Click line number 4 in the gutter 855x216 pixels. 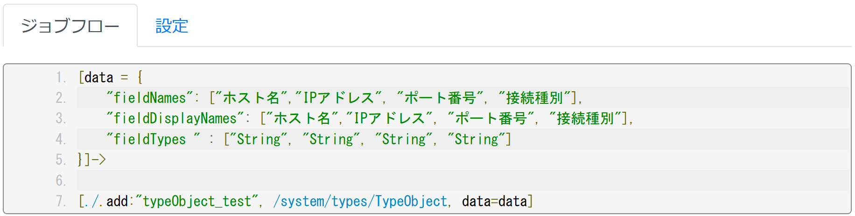[61, 139]
